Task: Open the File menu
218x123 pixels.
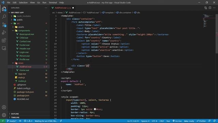Action: (x=9, y=2)
